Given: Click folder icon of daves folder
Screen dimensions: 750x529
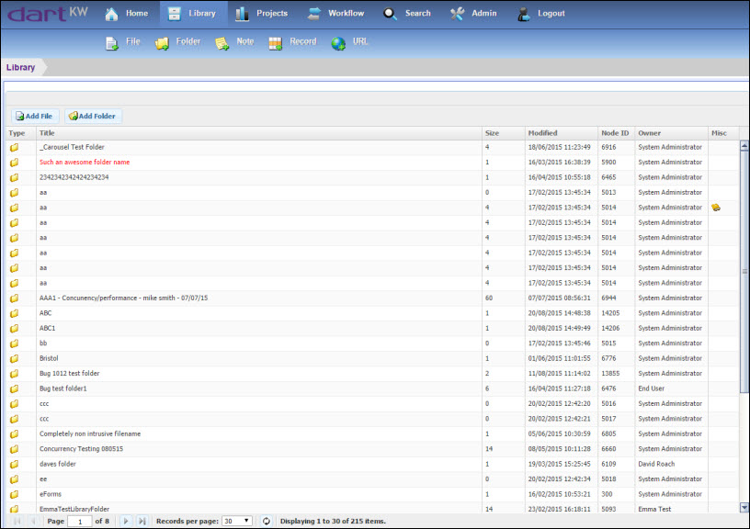Looking at the screenshot, I should pyautogui.click(x=15, y=464).
